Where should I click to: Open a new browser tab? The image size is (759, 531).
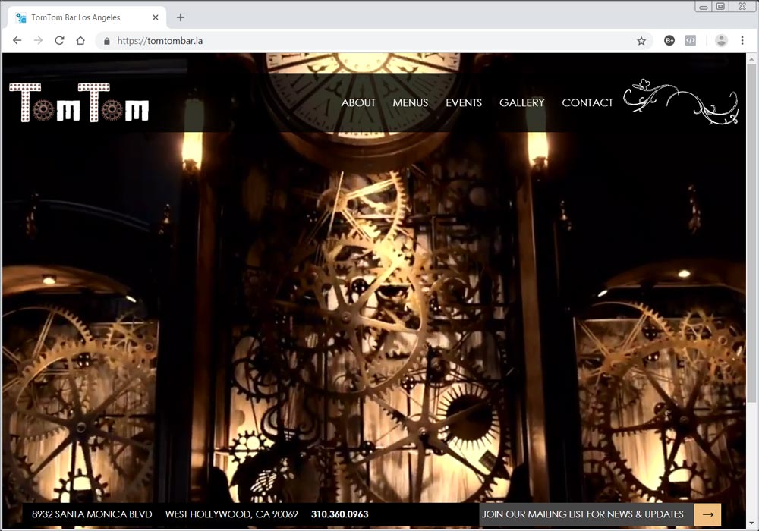pos(181,17)
